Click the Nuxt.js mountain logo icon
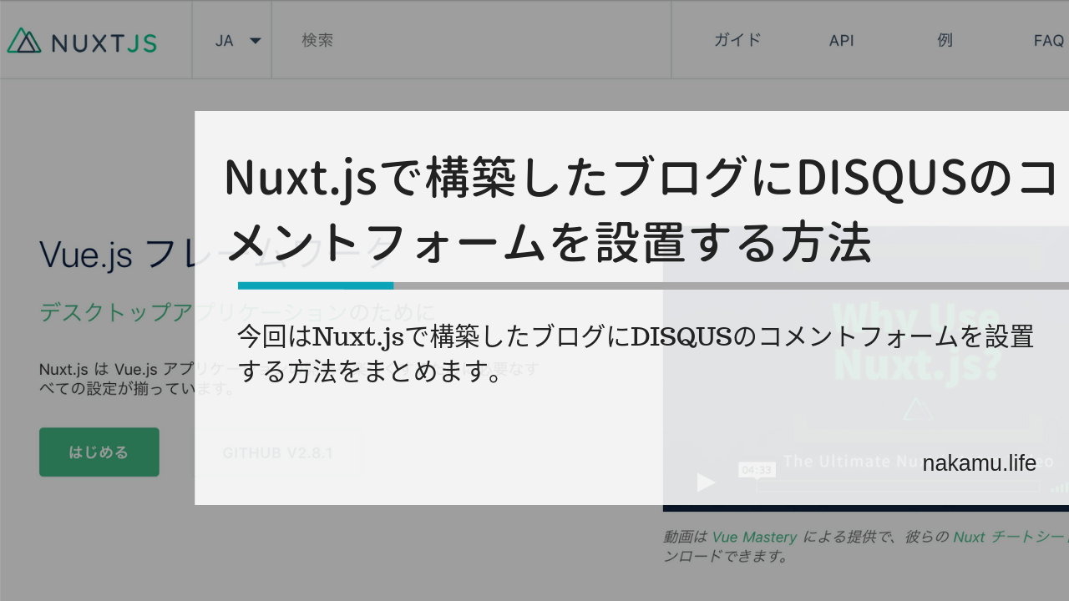Image resolution: width=1069 pixels, height=601 pixels. tap(23, 38)
